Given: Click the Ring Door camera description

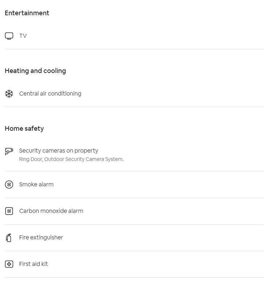Looking at the screenshot, I should pos(71,159).
